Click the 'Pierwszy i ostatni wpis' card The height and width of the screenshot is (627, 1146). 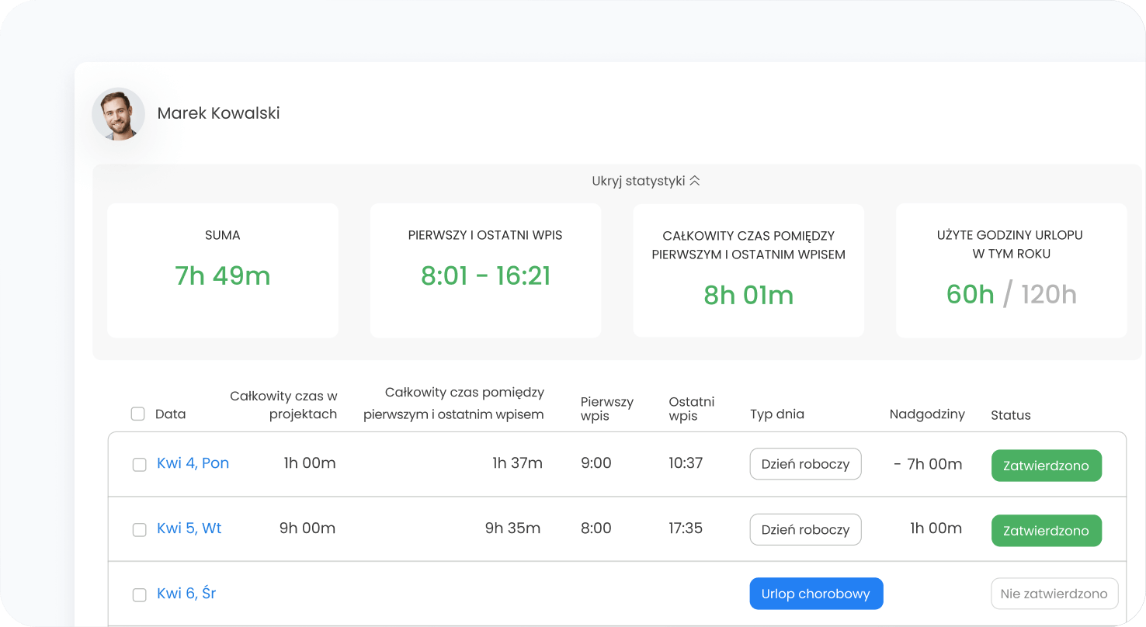point(485,270)
